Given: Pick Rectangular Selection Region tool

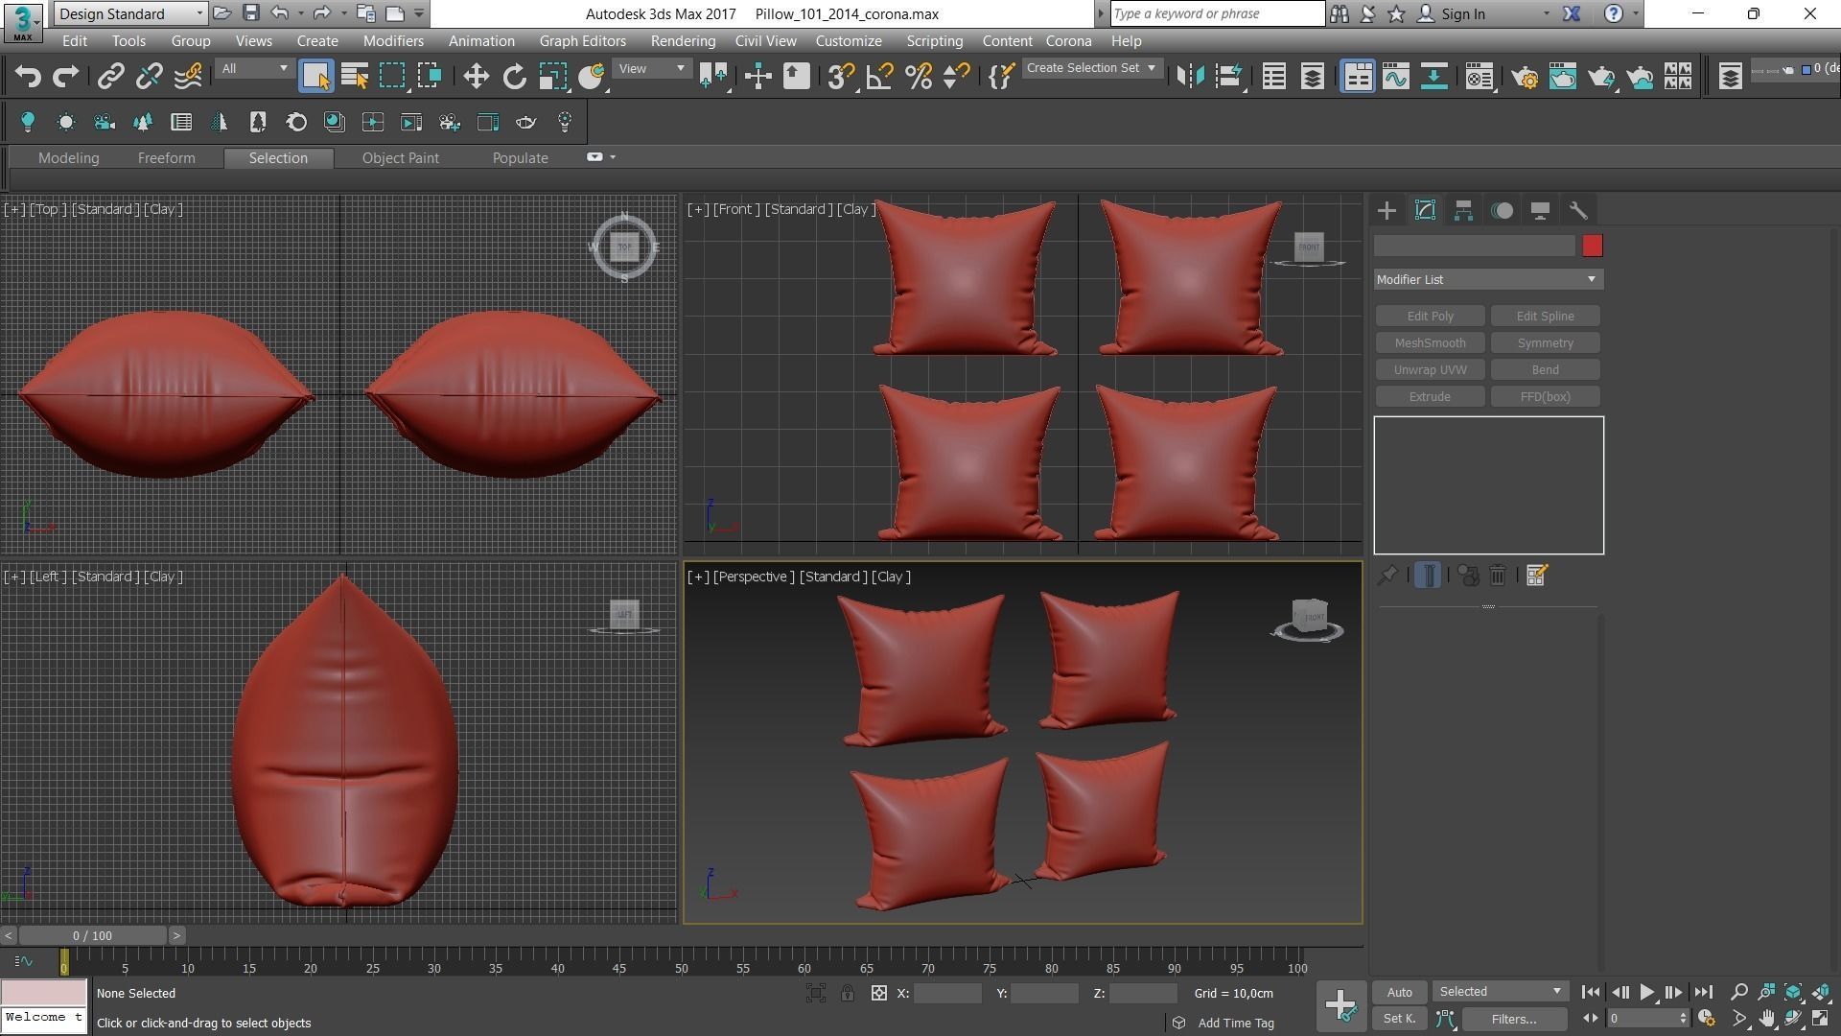Looking at the screenshot, I should [392, 77].
